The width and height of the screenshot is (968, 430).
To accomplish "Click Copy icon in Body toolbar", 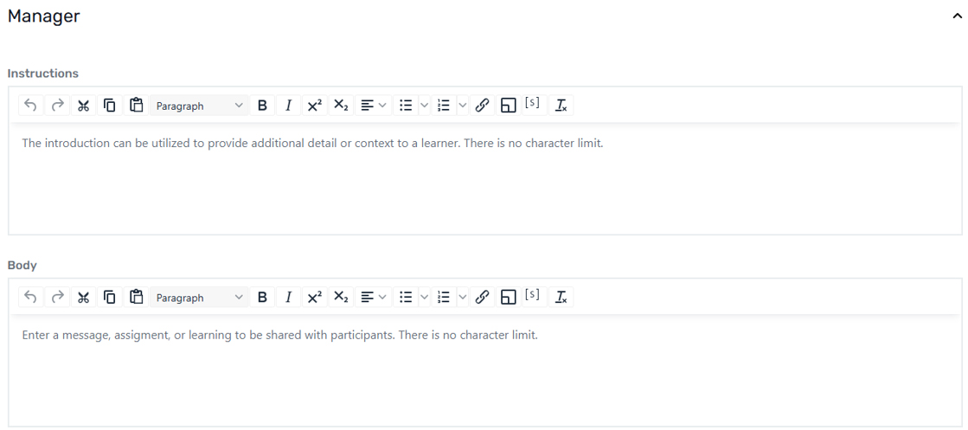I will (110, 298).
